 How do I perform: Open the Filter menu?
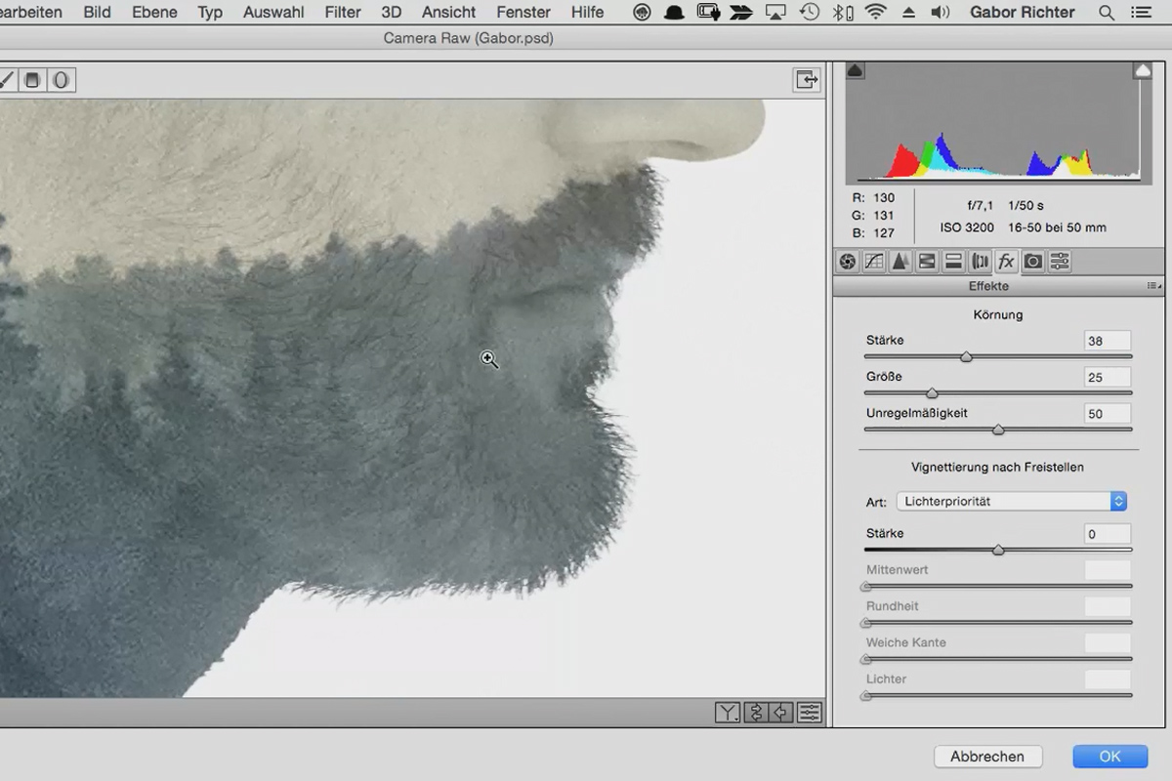[x=343, y=13]
